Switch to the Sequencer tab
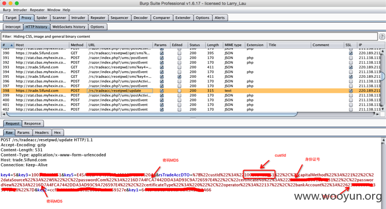 120,18
